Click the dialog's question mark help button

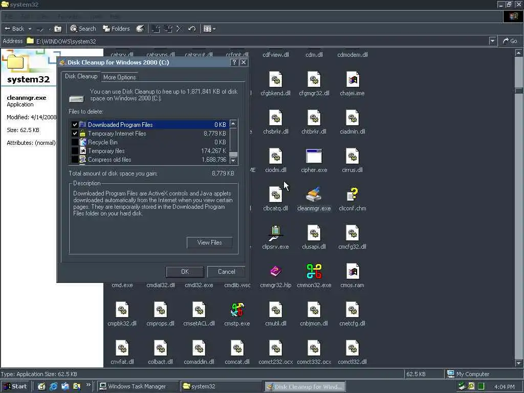pos(234,62)
